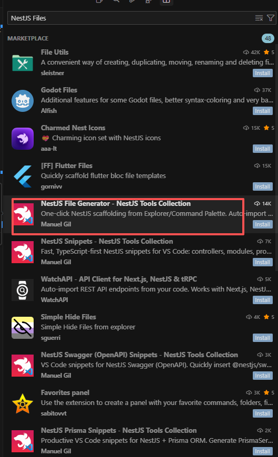Install NestJS Swagger Snippets extension
This screenshot has width=278, height=457.
click(263, 376)
